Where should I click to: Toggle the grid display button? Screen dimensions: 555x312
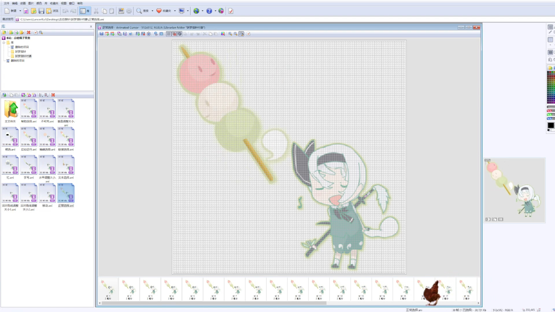pos(169,34)
